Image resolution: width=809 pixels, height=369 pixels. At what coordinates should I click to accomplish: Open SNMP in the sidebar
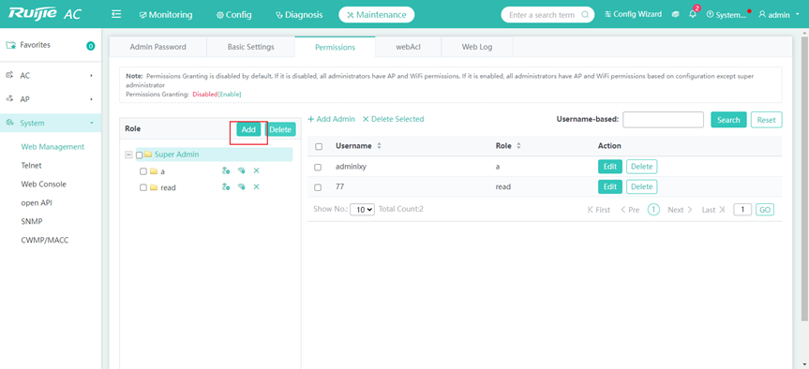tap(32, 222)
